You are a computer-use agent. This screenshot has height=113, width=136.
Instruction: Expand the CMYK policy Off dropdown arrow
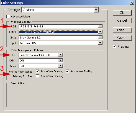pyautogui.click(x=61, y=60)
